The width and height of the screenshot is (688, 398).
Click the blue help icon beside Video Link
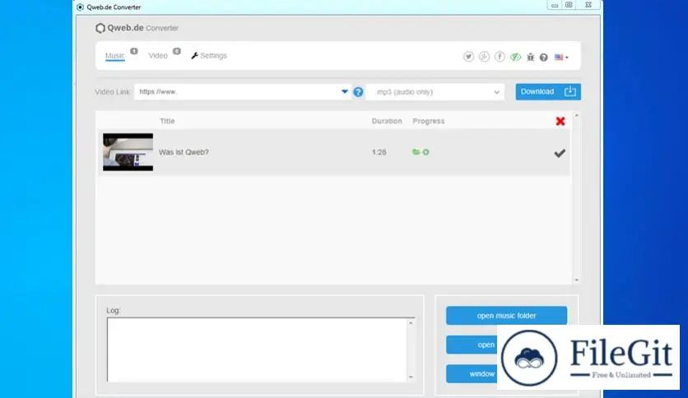click(359, 92)
